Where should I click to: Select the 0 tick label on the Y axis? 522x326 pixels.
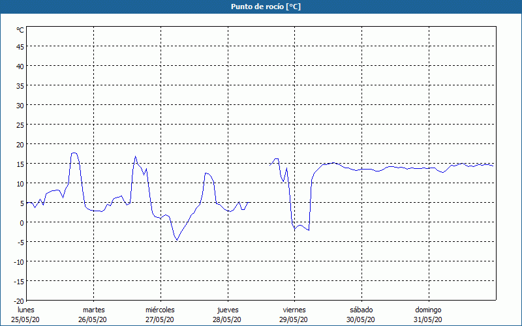22,222
